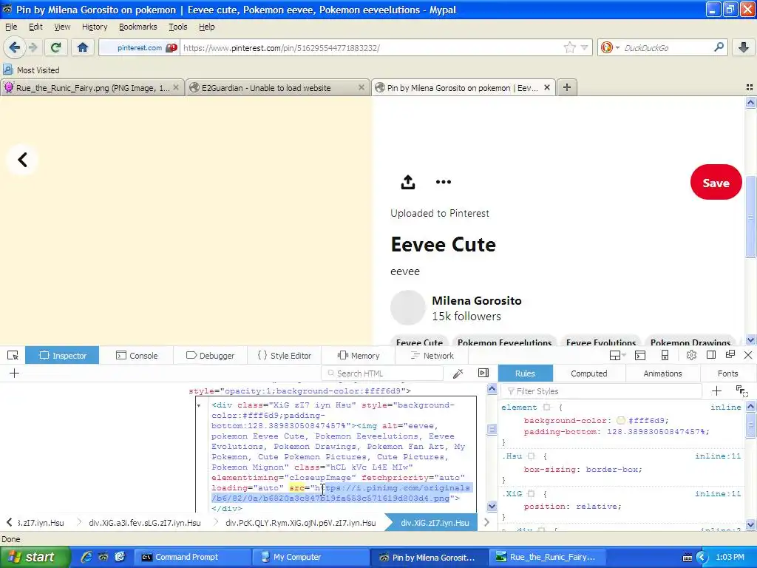This screenshot has height=568, width=757.
Task: Select div.PcK.QLY.Rym breadcrumb
Action: click(x=300, y=523)
